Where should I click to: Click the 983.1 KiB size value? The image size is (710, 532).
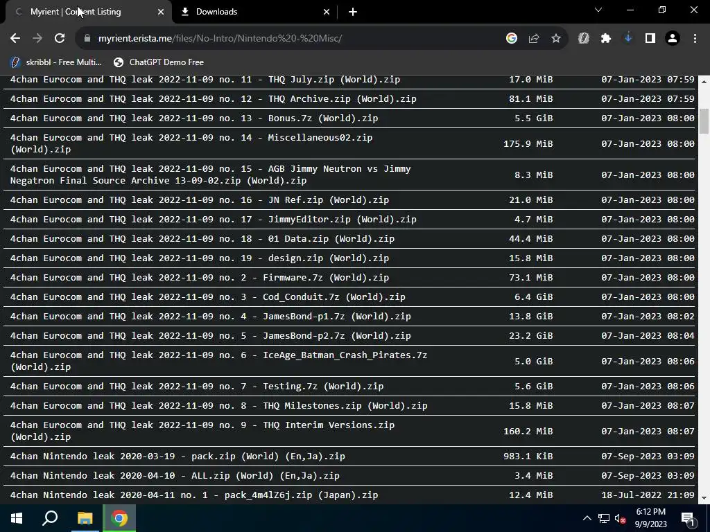pos(528,456)
